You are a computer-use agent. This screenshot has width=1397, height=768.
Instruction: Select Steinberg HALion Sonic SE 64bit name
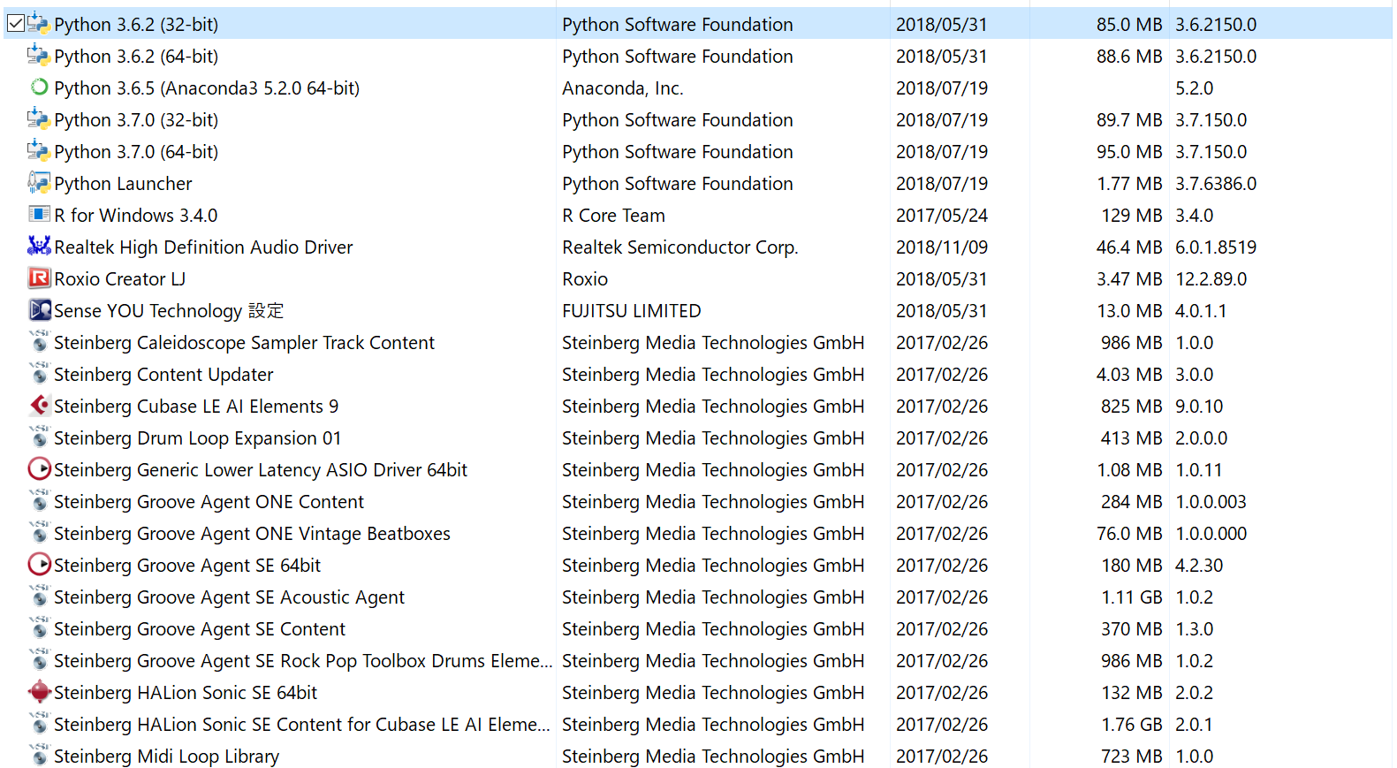[x=186, y=693]
